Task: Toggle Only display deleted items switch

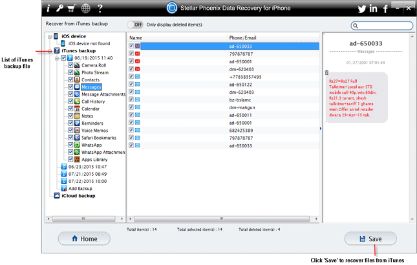Action: tap(135, 25)
